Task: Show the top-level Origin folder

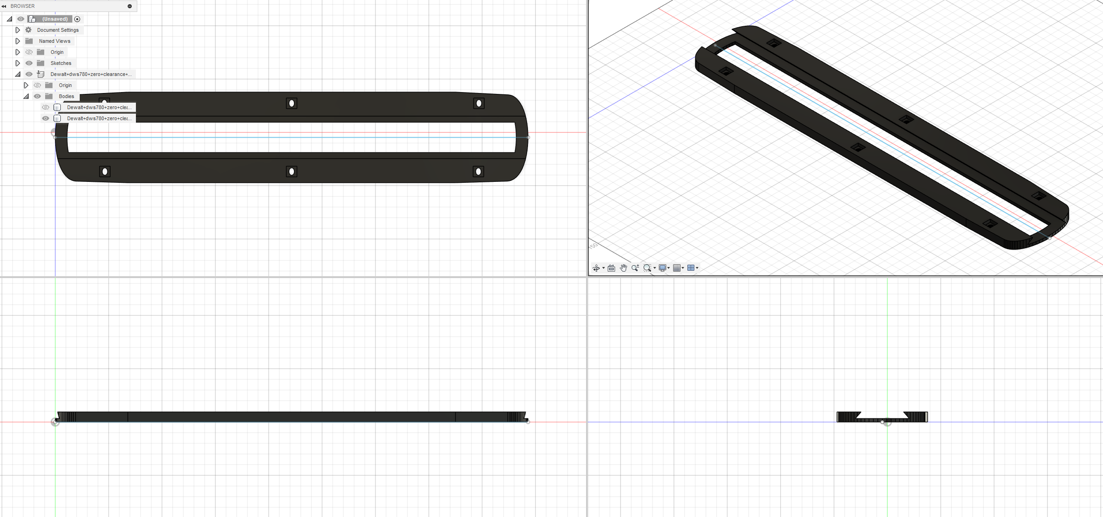Action: pyautogui.click(x=29, y=52)
